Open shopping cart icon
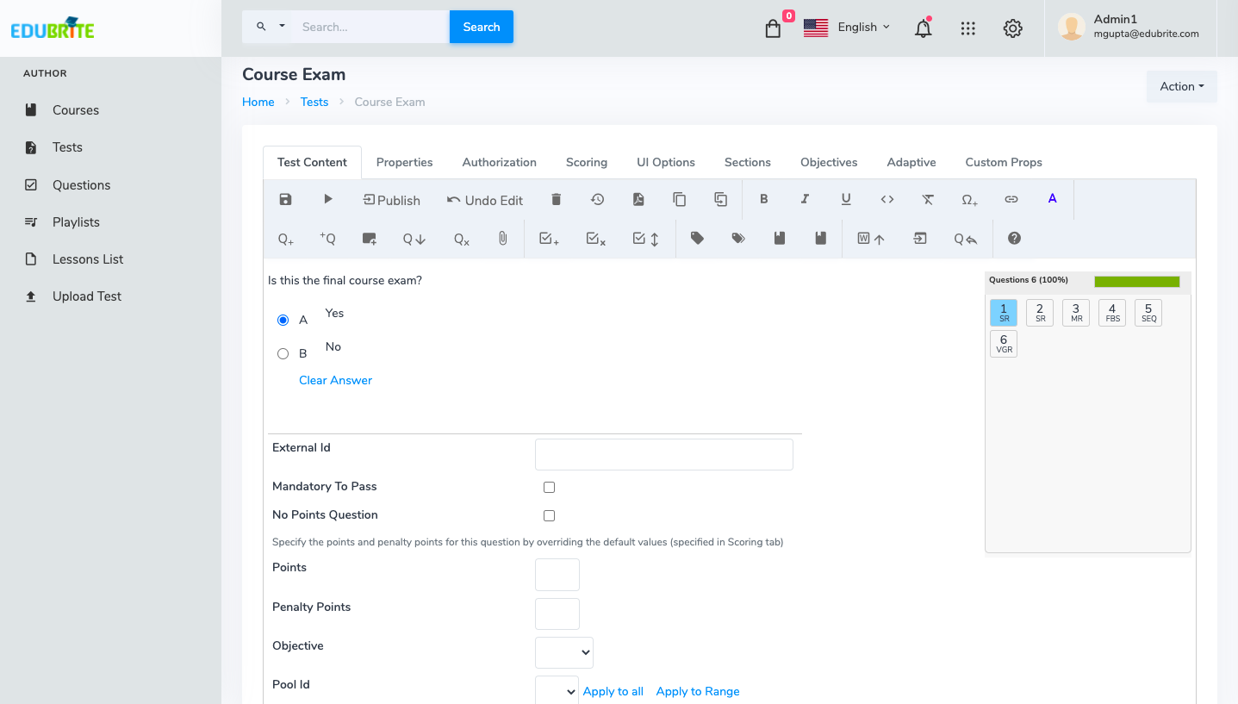The height and width of the screenshot is (704, 1238). (773, 28)
